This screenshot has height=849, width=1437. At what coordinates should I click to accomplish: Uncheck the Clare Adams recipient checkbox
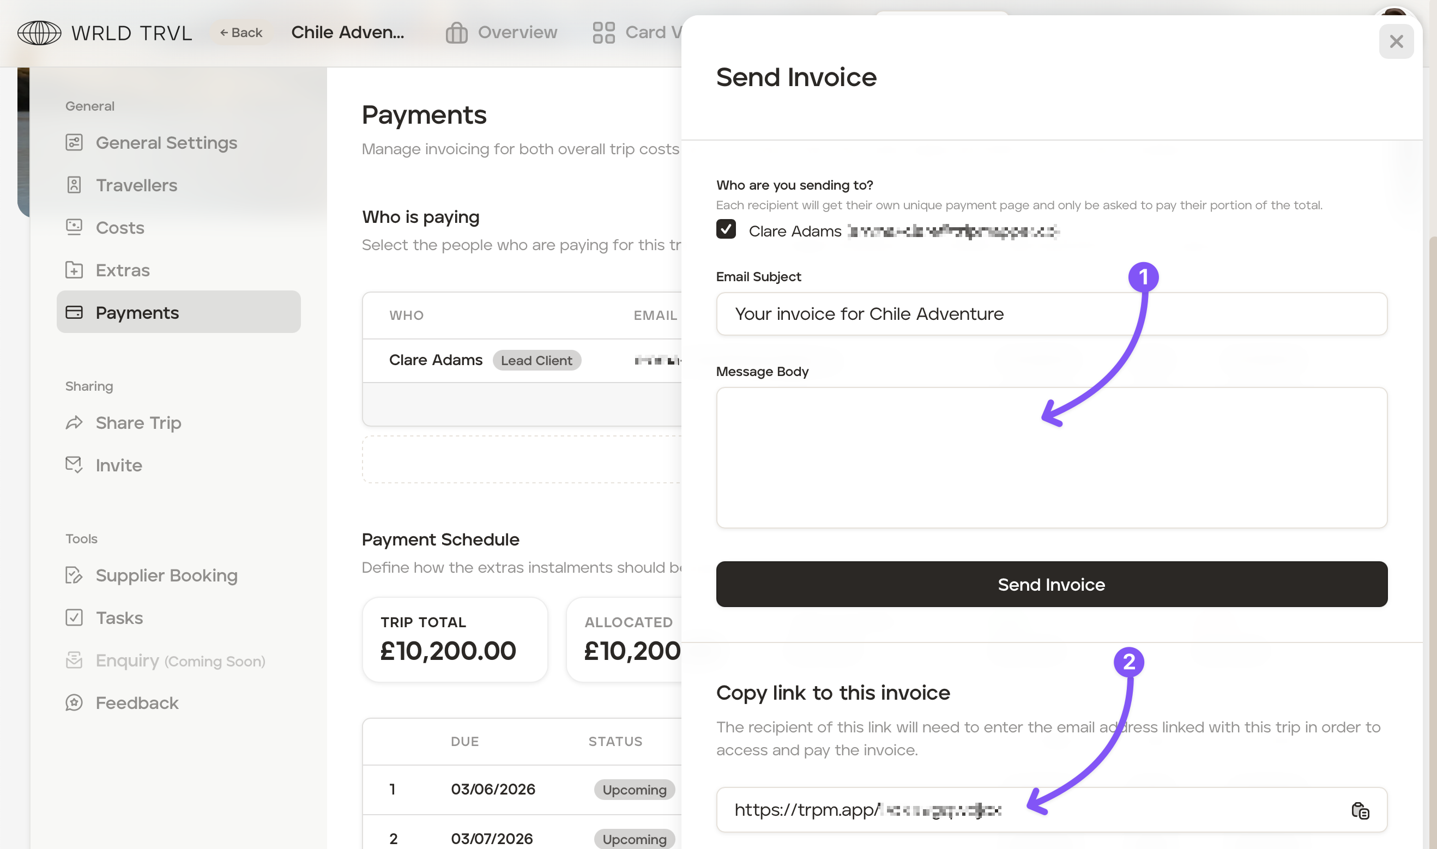tap(726, 229)
